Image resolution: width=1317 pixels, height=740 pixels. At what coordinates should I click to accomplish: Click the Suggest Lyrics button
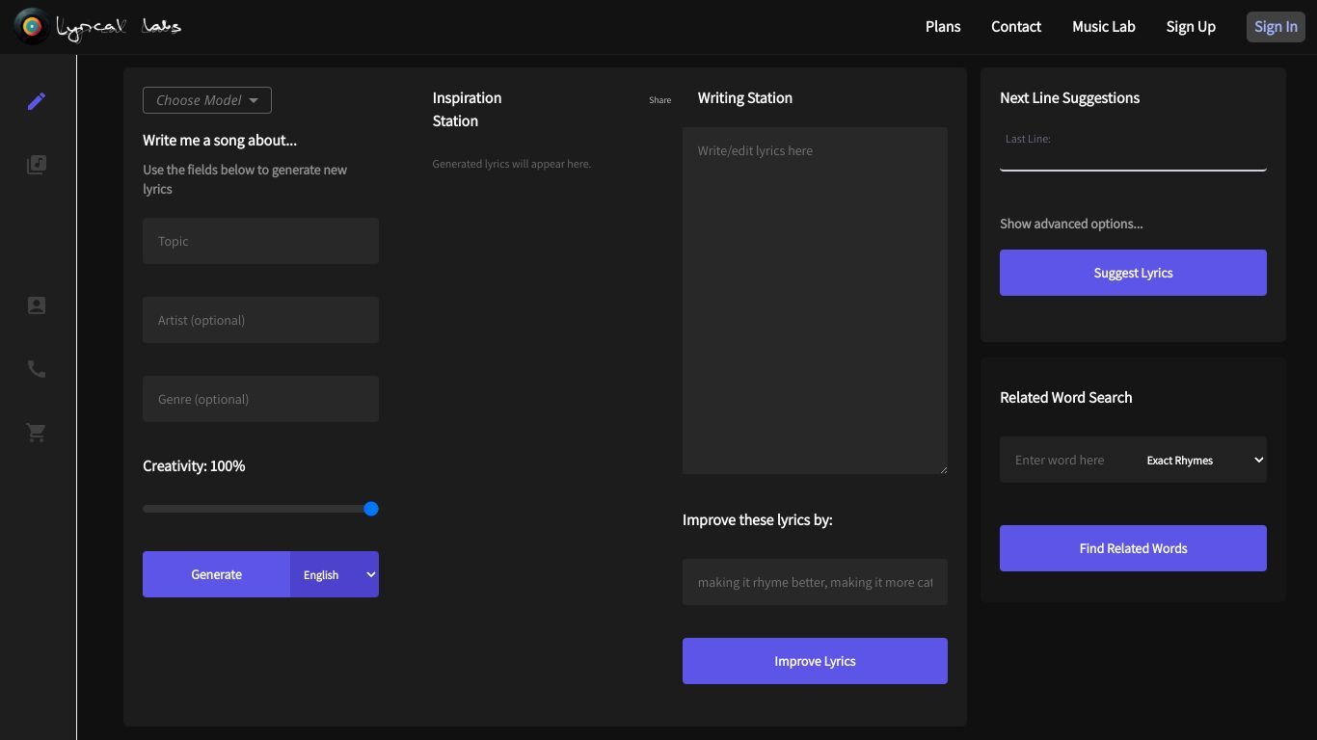tap(1133, 273)
